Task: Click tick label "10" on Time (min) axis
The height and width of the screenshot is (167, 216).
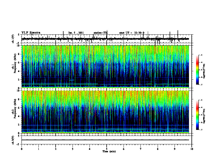Action: (192, 149)
